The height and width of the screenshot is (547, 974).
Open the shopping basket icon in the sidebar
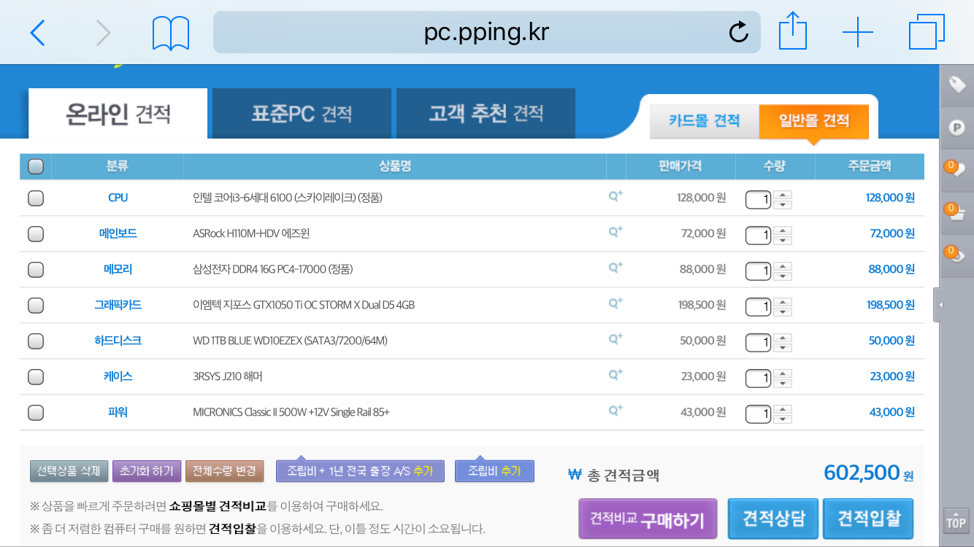coord(956,213)
